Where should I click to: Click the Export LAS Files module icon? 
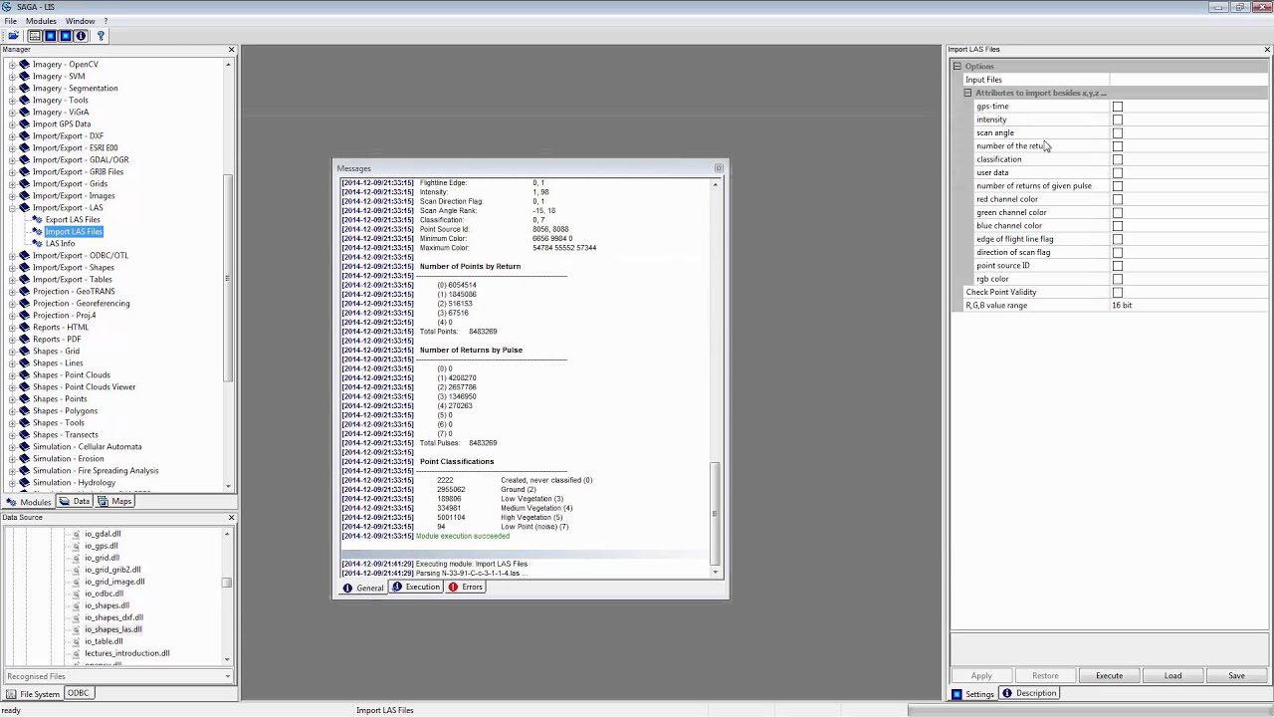pos(38,219)
